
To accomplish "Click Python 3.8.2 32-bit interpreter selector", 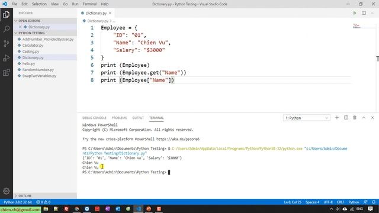I will 18,202.
